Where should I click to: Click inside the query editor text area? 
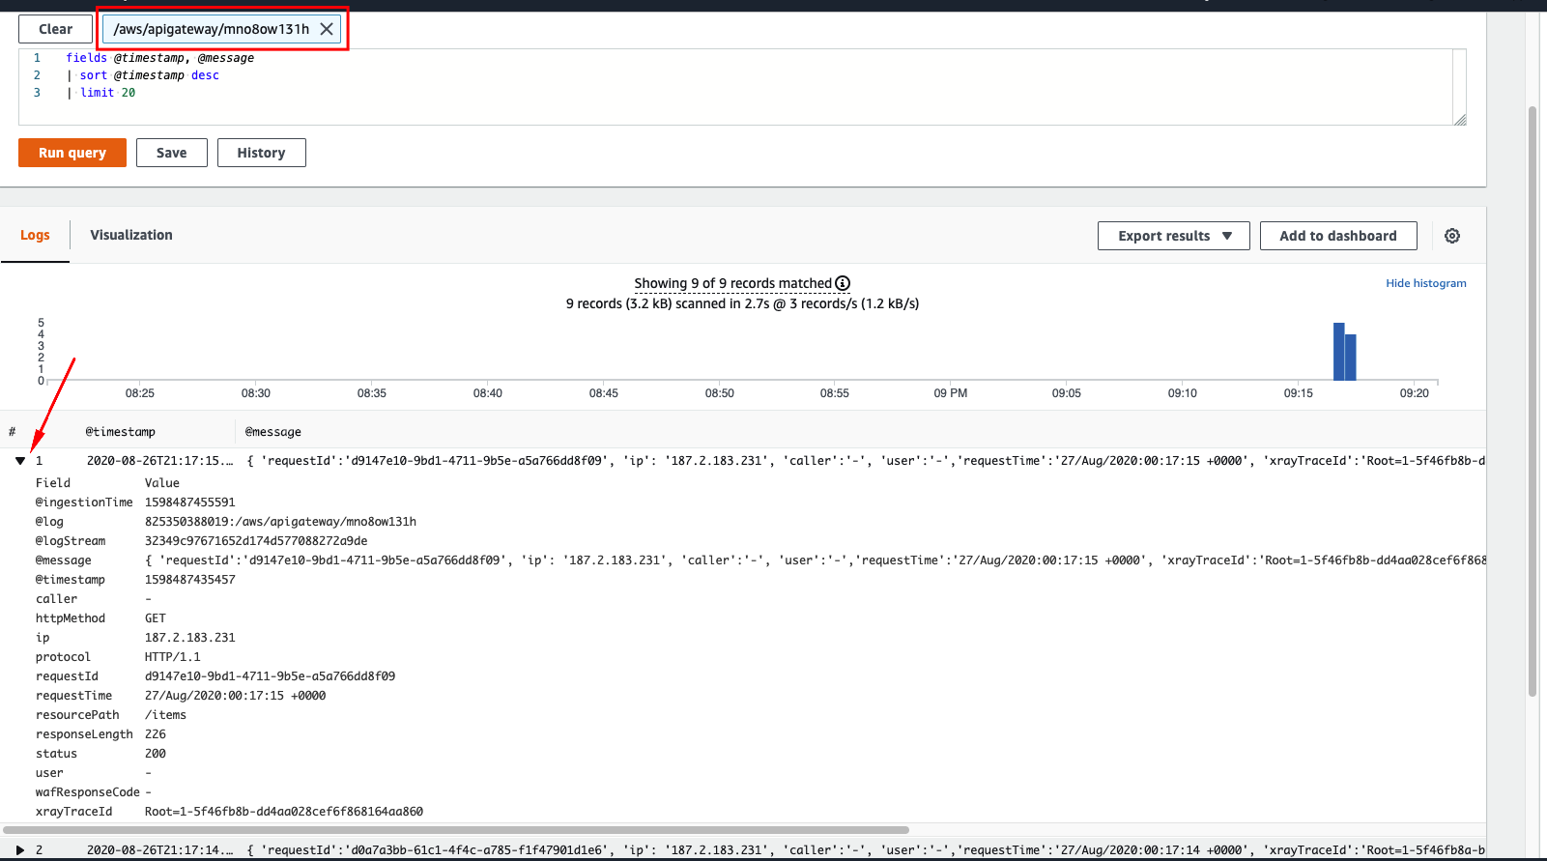tap(734, 87)
